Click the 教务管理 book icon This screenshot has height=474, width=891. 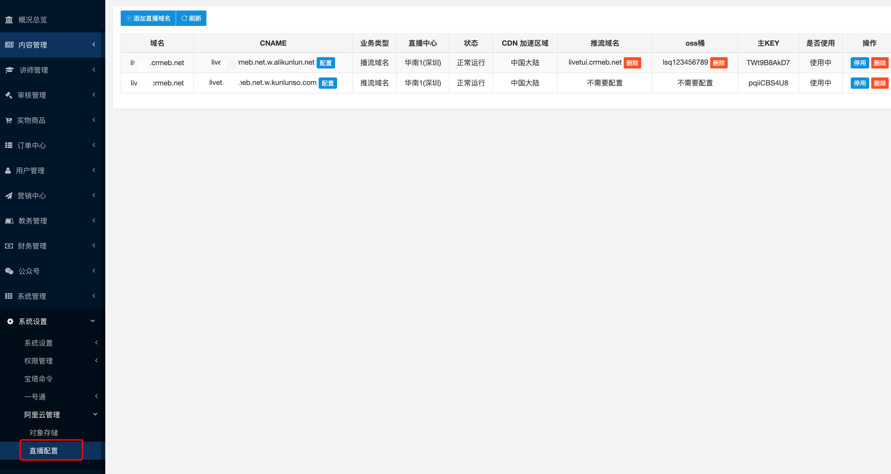pyautogui.click(x=9, y=221)
